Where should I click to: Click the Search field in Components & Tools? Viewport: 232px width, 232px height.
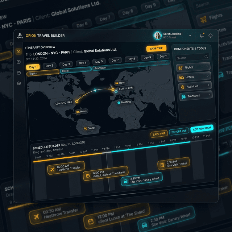(x=192, y=57)
